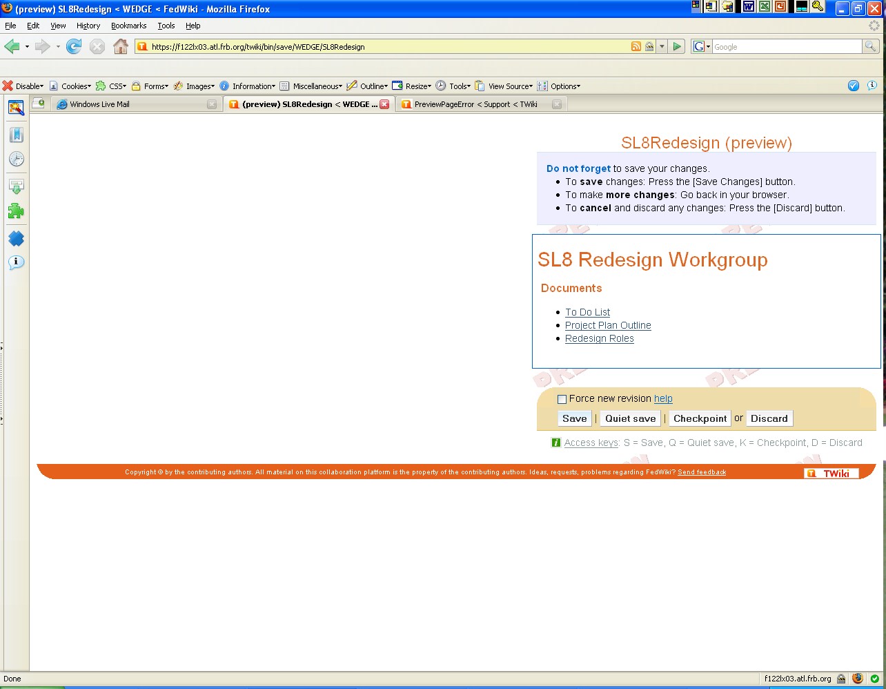Click the Reload page icon
886x689 pixels.
(x=74, y=47)
